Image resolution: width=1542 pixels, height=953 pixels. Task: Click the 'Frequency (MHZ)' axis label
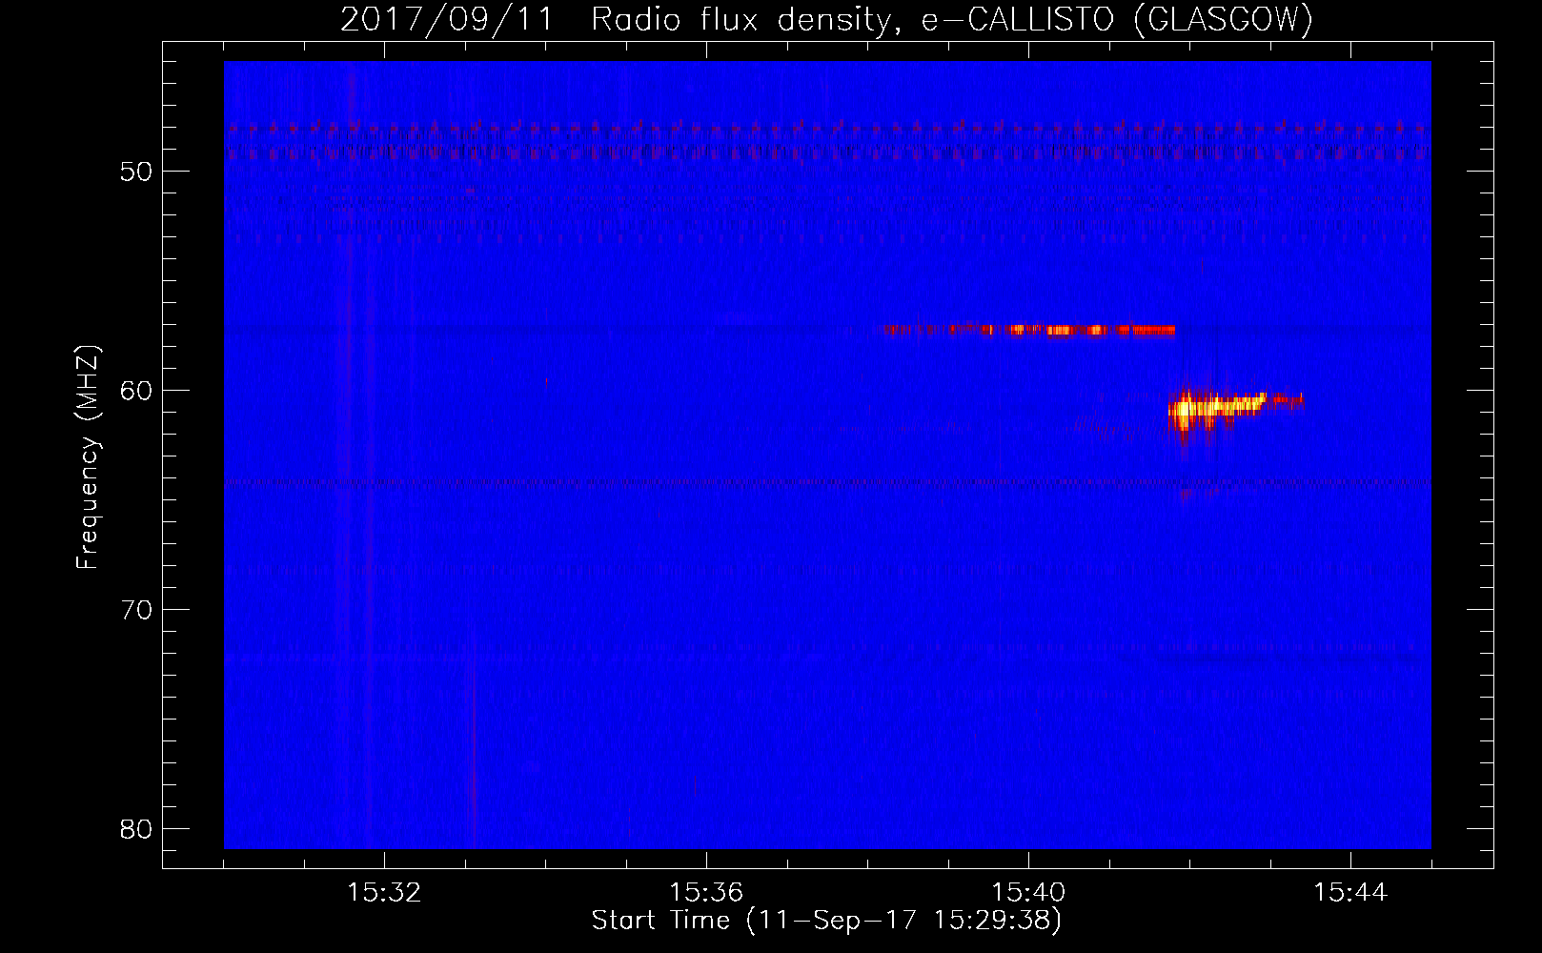(88, 457)
